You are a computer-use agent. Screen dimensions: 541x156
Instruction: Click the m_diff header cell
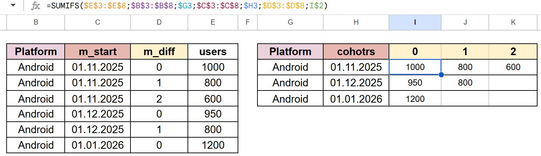(159, 52)
